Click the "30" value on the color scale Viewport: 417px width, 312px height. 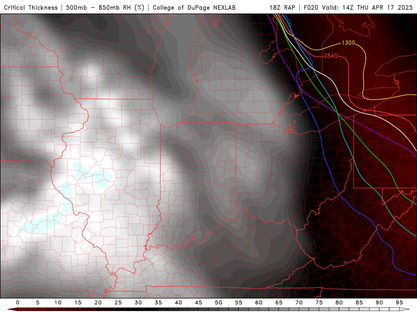point(138,303)
